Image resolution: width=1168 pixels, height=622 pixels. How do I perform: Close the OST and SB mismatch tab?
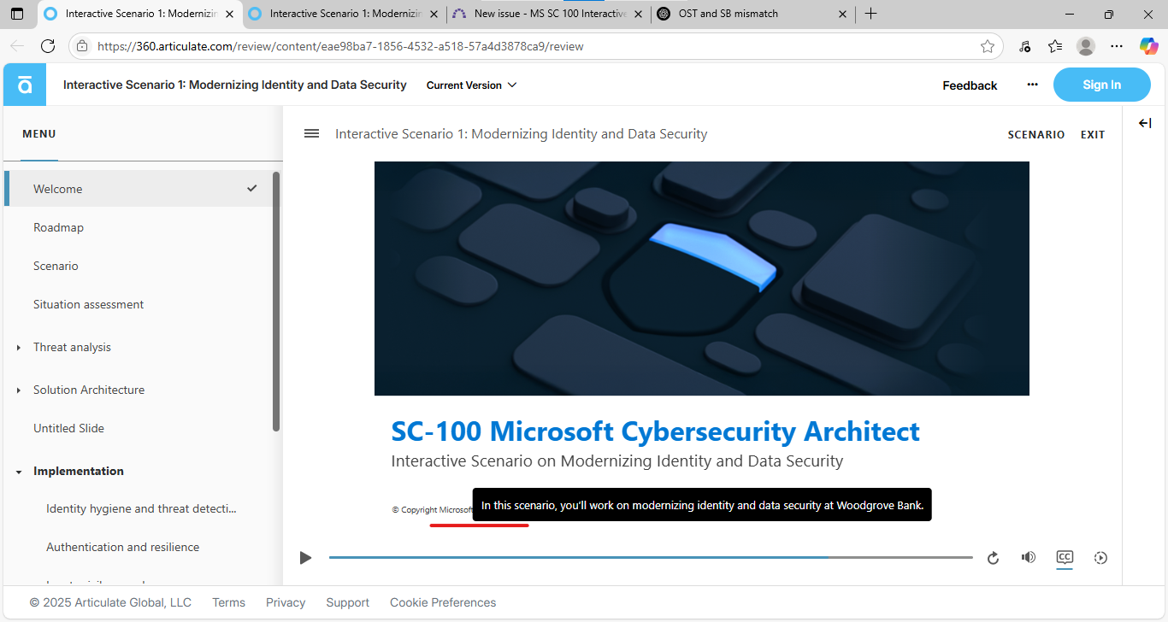(842, 14)
